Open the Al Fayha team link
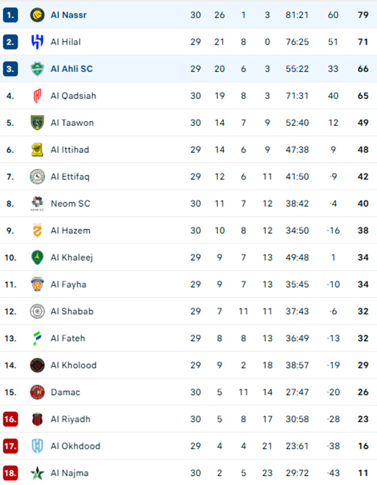 click(68, 284)
